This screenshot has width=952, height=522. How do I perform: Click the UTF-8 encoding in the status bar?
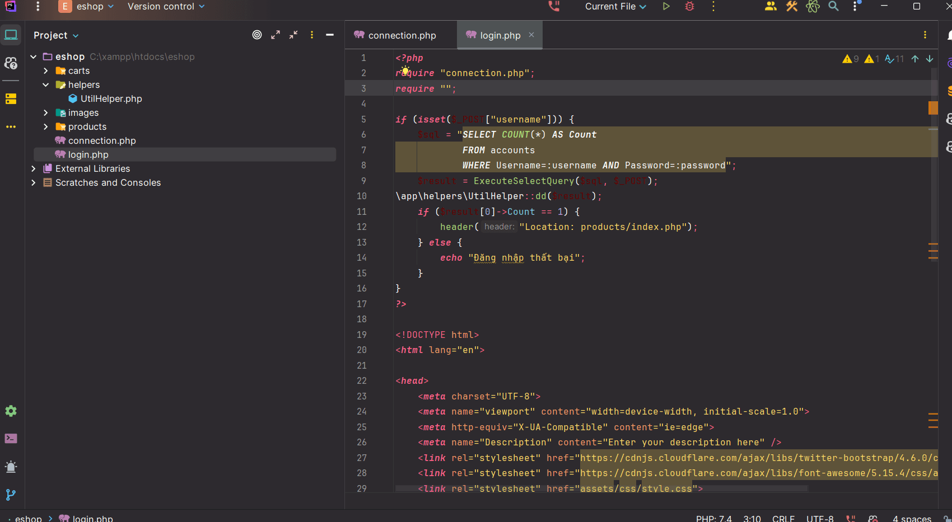[x=819, y=518]
